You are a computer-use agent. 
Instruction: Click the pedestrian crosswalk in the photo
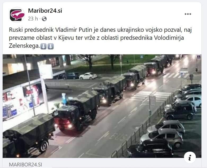(151, 96)
